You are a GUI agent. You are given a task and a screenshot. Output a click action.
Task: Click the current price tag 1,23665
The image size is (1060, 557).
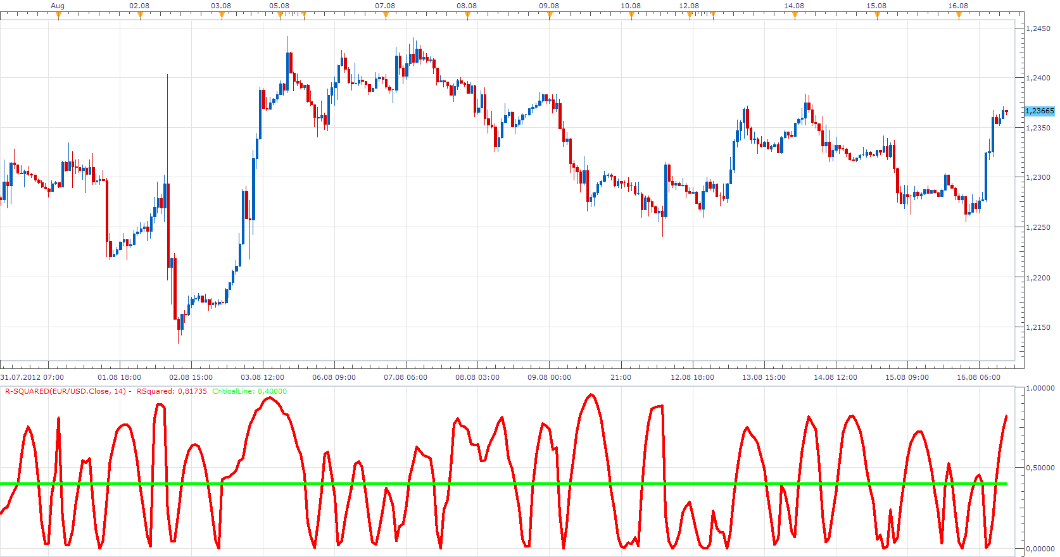[1040, 111]
